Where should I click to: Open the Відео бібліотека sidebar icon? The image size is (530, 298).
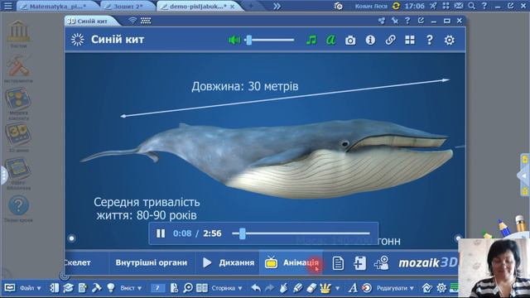click(18, 174)
